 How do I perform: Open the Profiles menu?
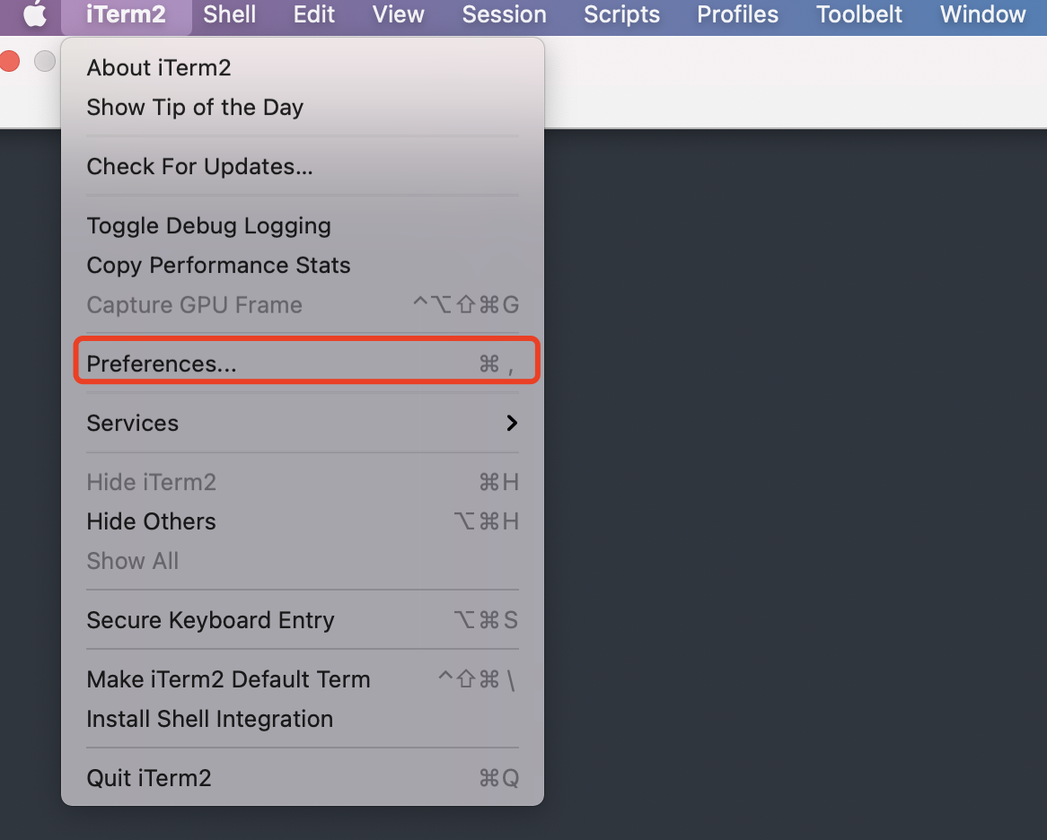click(x=738, y=14)
